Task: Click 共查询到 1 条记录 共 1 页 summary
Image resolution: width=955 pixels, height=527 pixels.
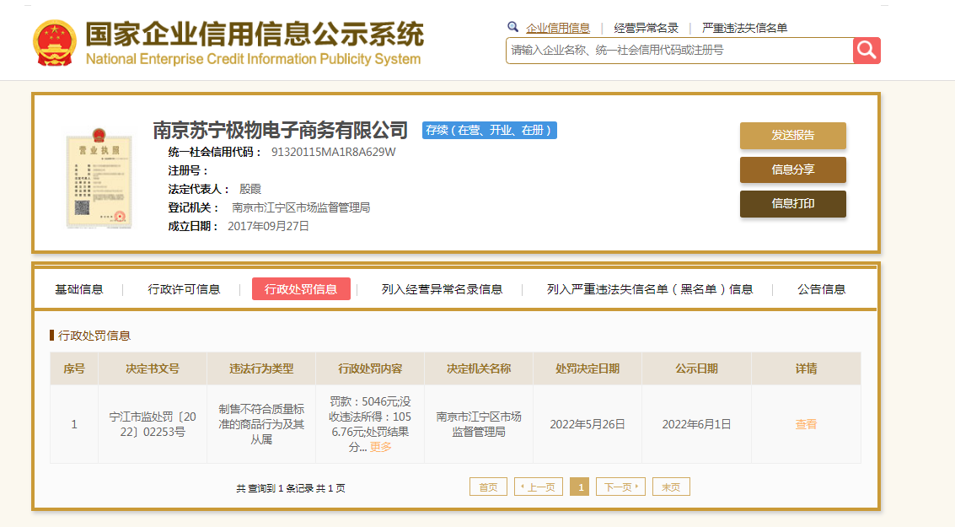Action: click(291, 488)
